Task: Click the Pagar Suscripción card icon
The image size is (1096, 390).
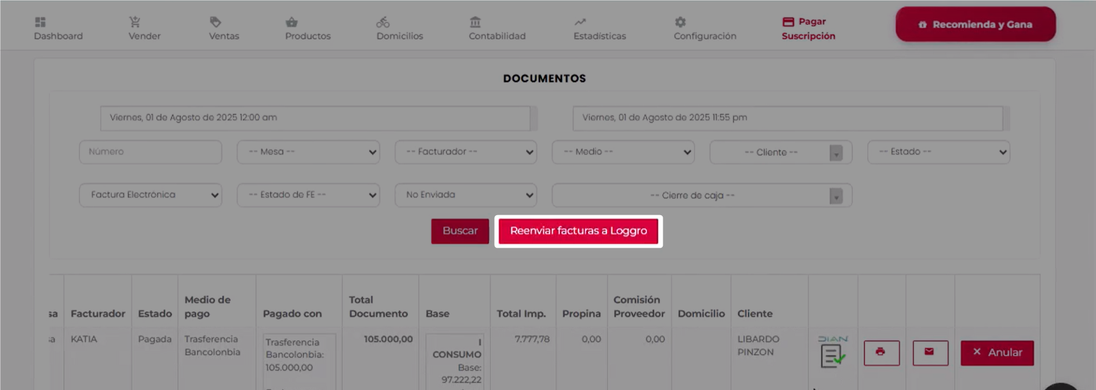Action: tap(788, 22)
